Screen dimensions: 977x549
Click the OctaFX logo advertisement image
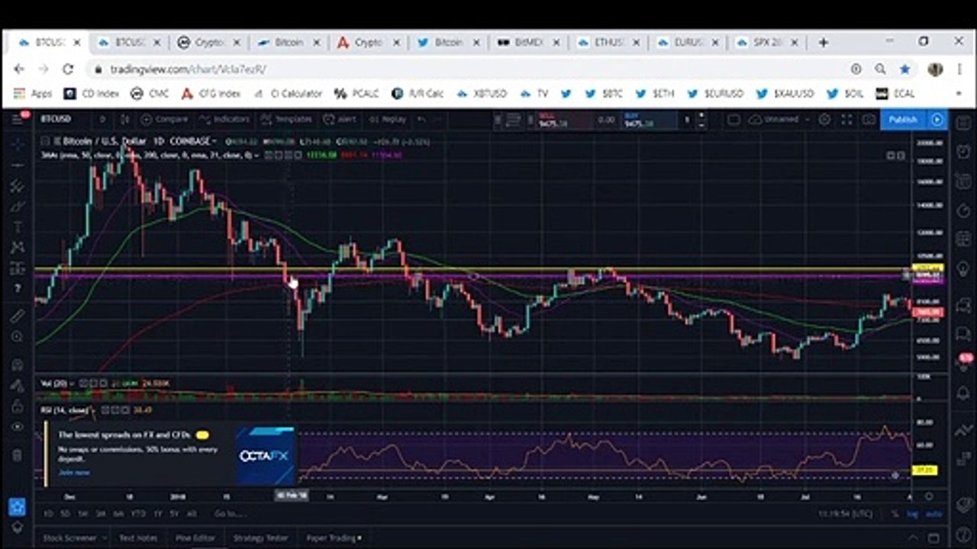click(264, 456)
